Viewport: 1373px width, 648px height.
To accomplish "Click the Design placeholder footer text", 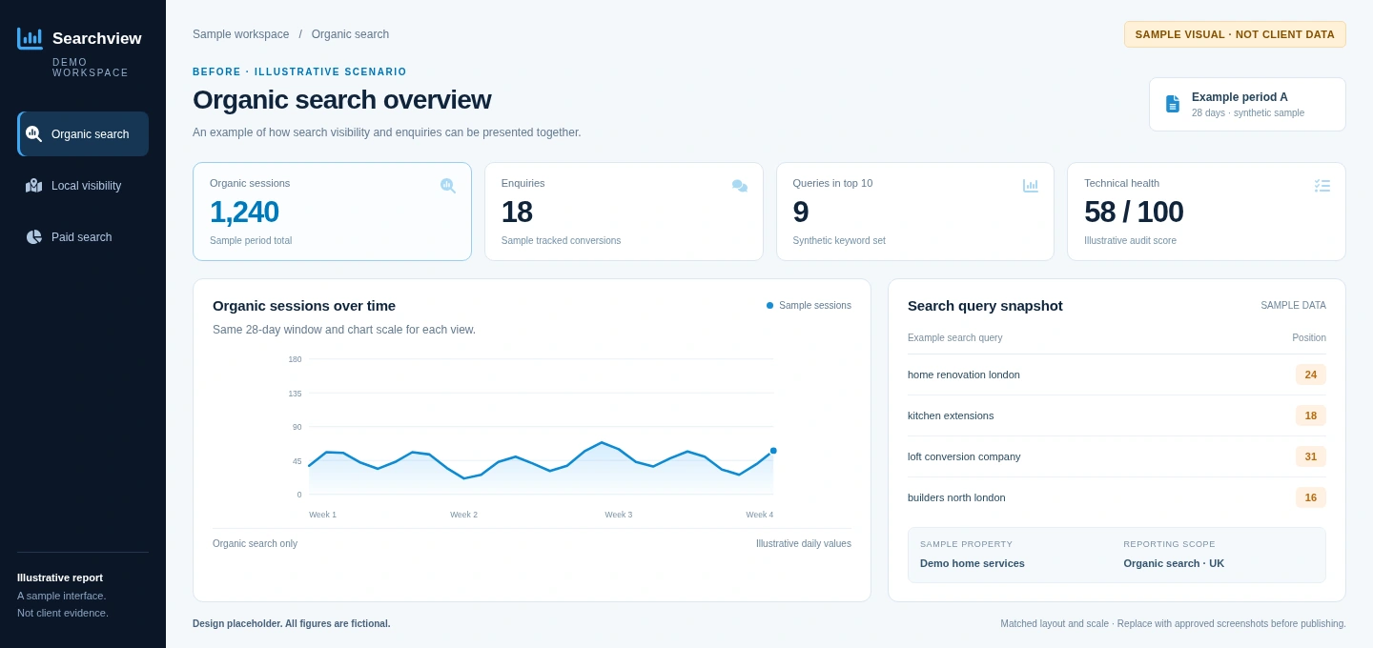I will (291, 624).
